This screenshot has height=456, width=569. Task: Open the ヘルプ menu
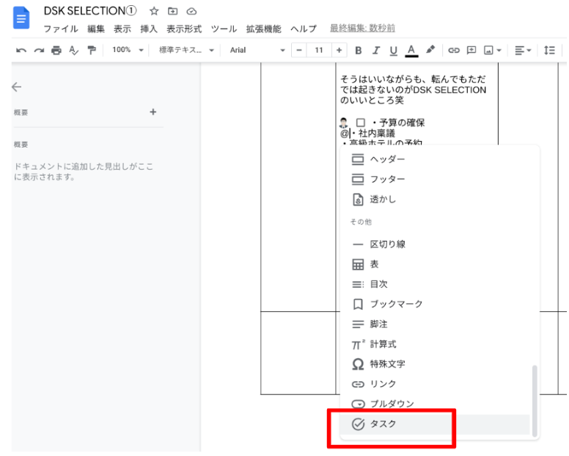point(304,29)
